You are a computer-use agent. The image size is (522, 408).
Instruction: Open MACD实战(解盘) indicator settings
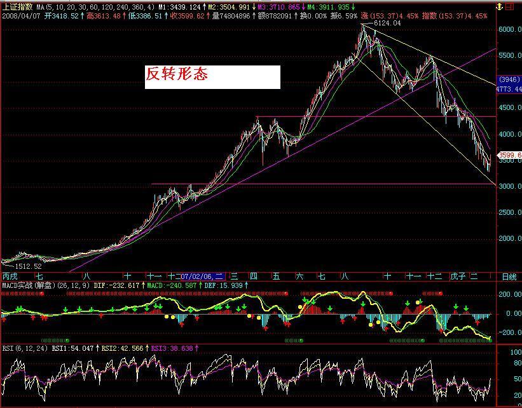(x=46, y=285)
